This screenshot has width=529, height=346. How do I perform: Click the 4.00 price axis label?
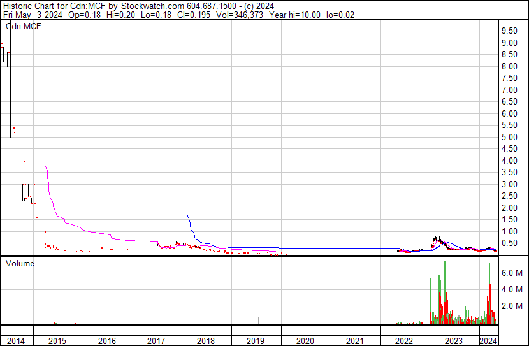(509, 161)
